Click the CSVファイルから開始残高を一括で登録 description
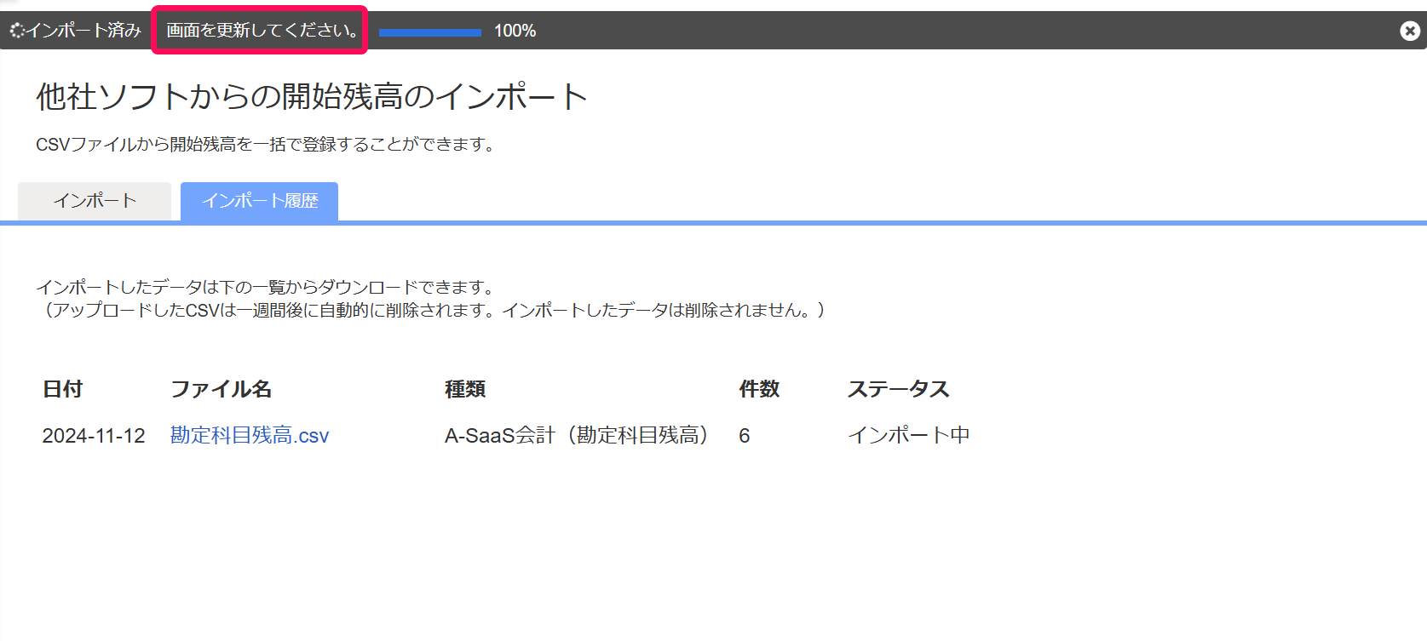 point(266,145)
